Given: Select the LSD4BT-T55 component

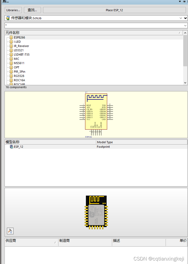Looking at the screenshot, I should pos(22,55).
